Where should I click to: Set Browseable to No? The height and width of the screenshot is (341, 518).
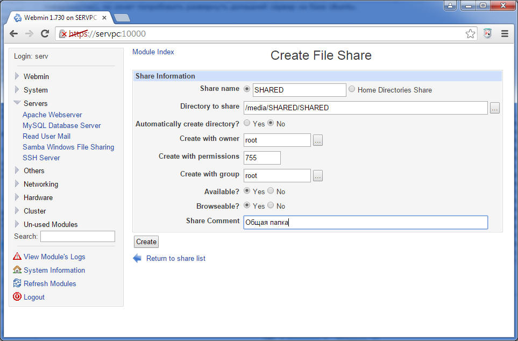click(x=271, y=205)
